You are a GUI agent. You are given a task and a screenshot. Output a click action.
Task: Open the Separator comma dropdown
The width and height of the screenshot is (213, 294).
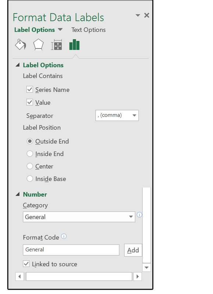point(117,115)
